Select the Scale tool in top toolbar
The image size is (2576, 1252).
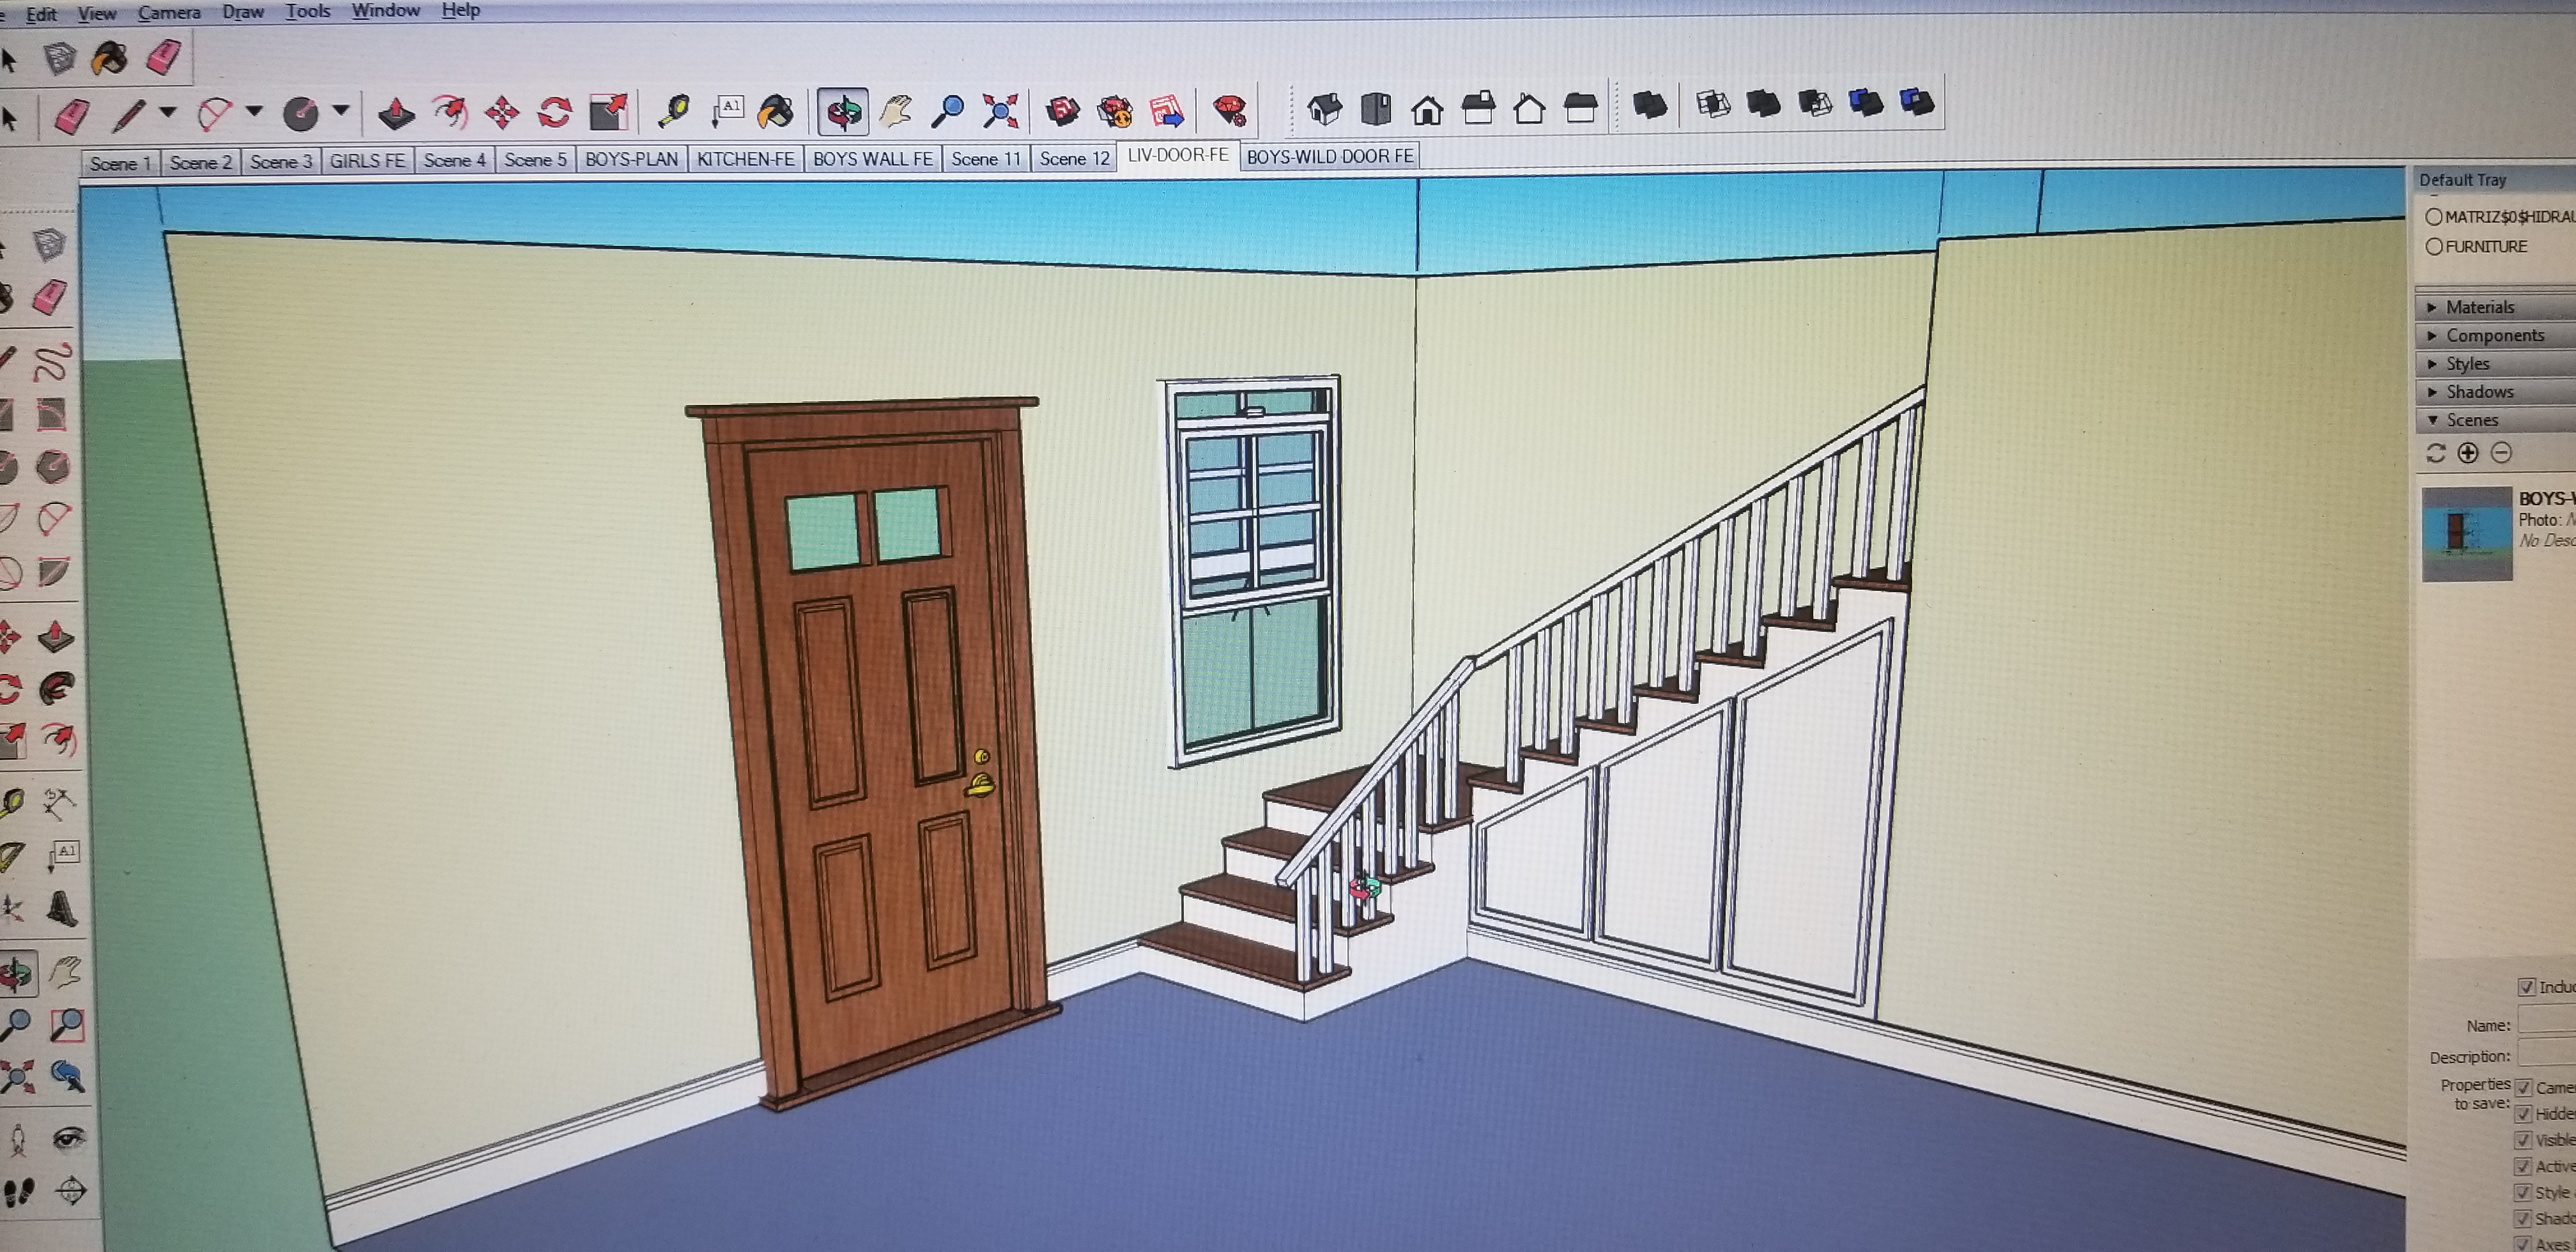coord(608,111)
